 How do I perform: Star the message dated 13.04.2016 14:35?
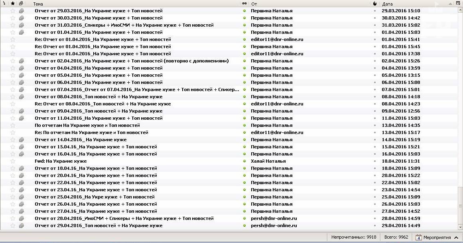click(13, 125)
